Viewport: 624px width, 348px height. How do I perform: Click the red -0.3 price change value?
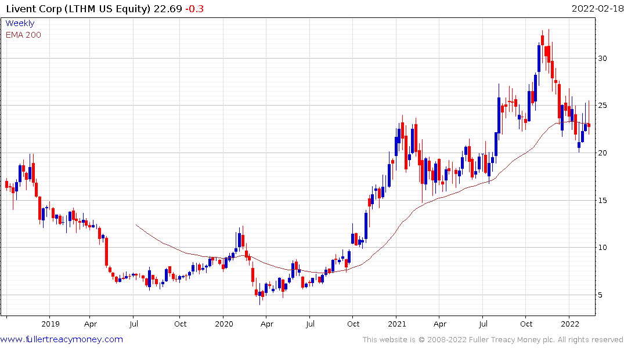(x=194, y=9)
